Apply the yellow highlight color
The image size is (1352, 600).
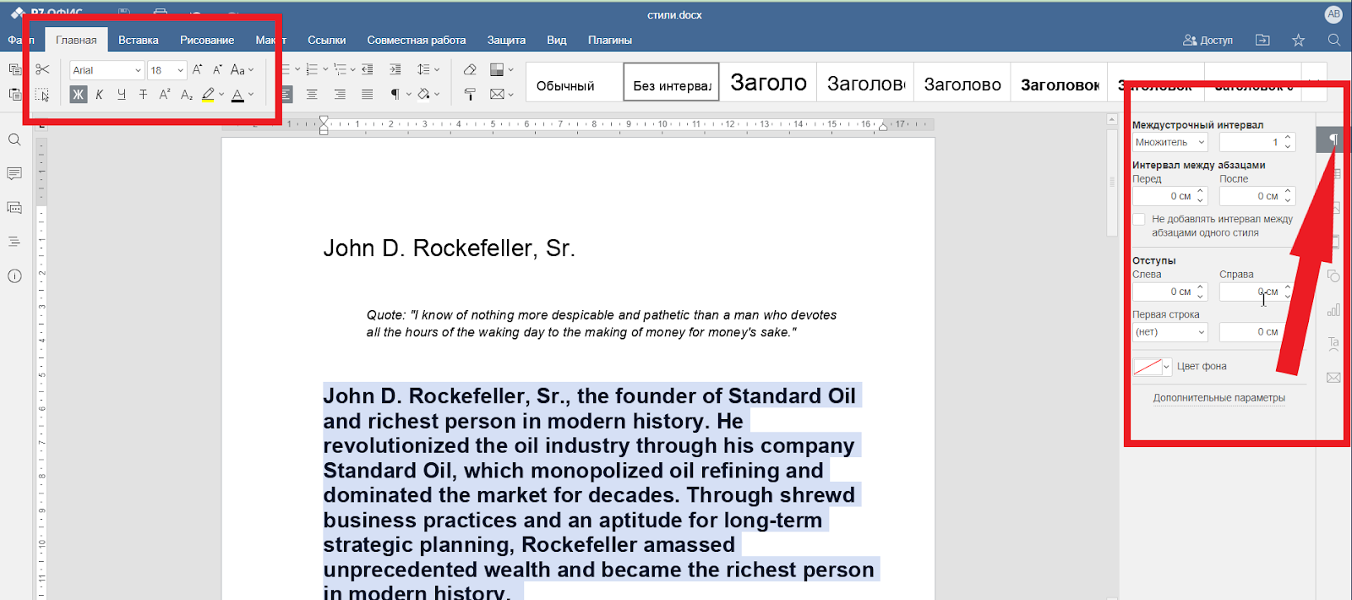[x=208, y=95]
